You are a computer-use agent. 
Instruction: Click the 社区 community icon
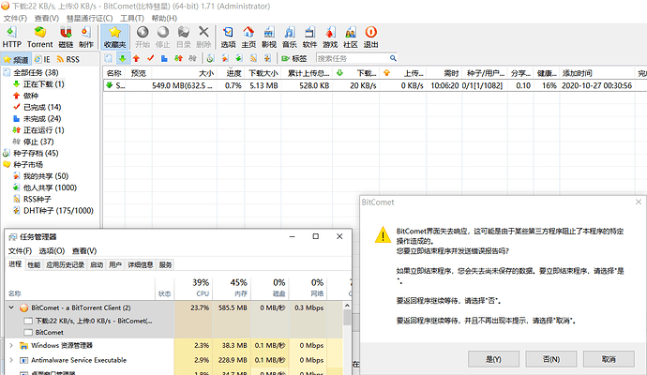pos(351,37)
